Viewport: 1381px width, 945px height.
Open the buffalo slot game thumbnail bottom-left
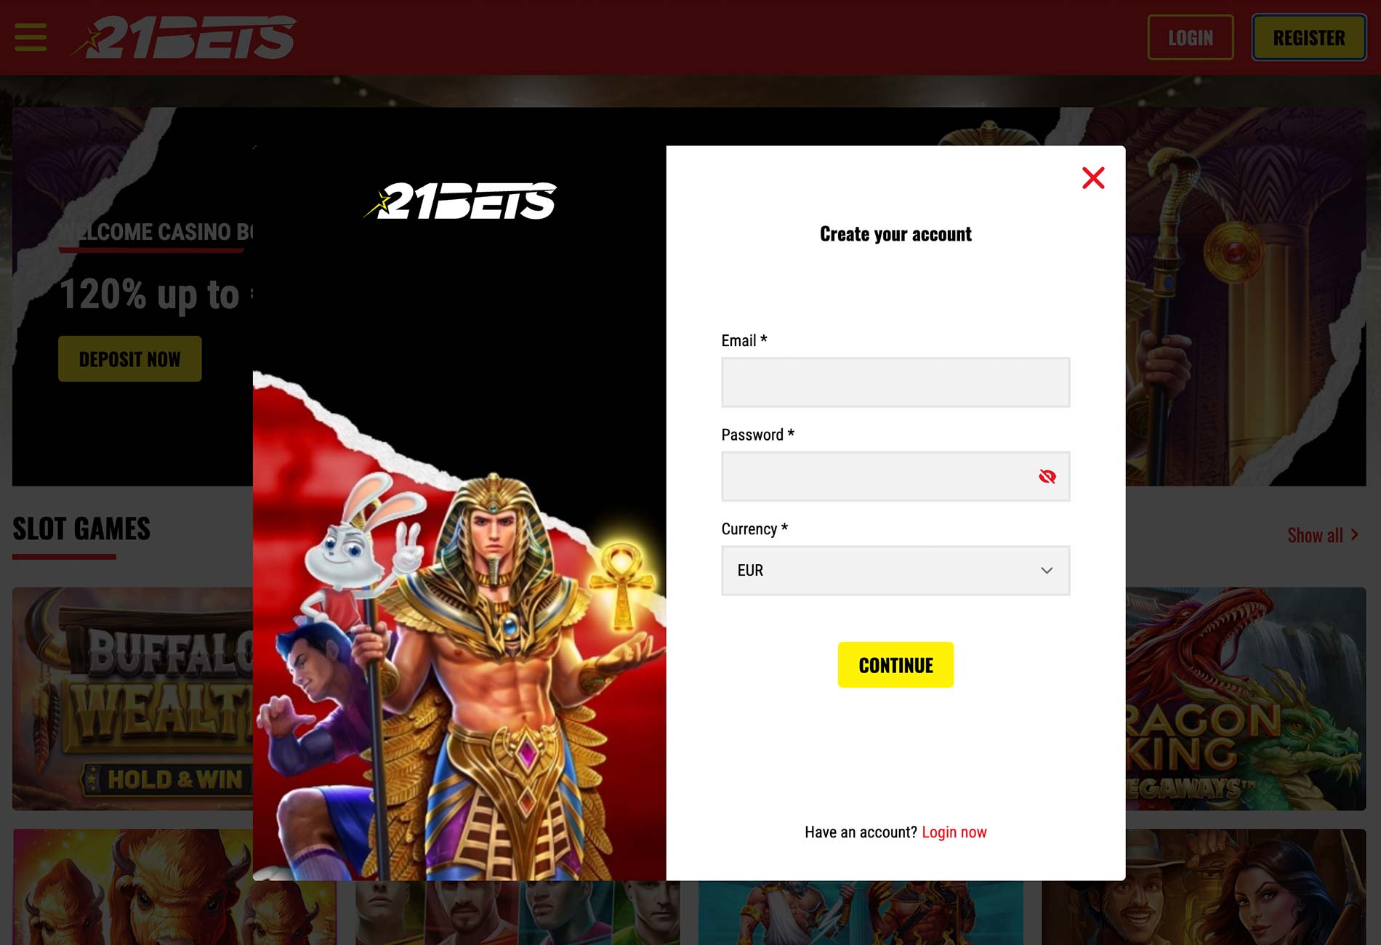[132, 887]
